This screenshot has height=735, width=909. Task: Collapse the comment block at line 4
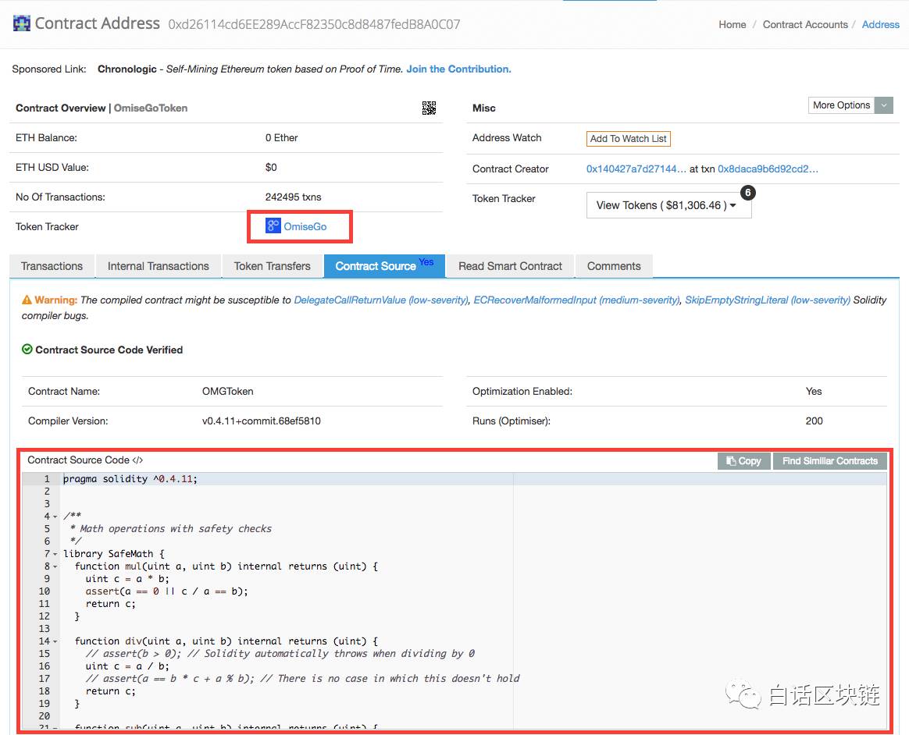point(55,517)
